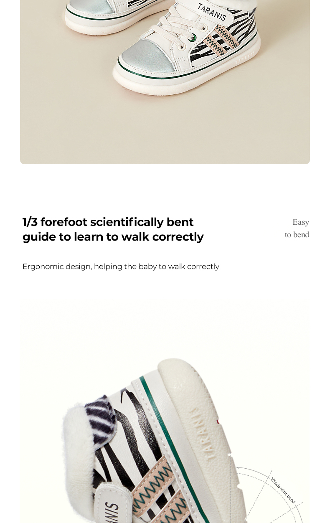Click the "Easy to bend" caption
The height and width of the screenshot is (523, 330).
[x=297, y=228]
